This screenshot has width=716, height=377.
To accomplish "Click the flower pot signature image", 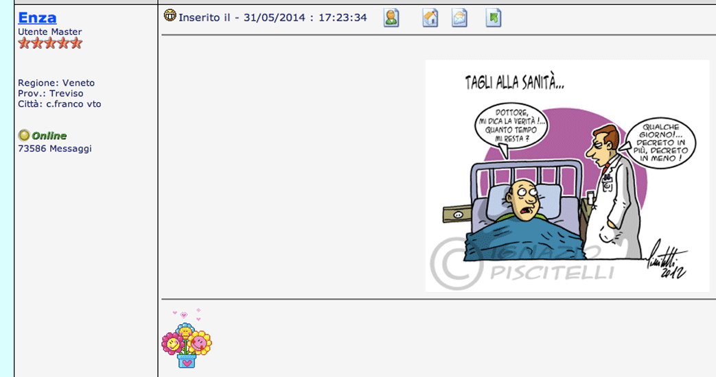I will pyautogui.click(x=187, y=338).
